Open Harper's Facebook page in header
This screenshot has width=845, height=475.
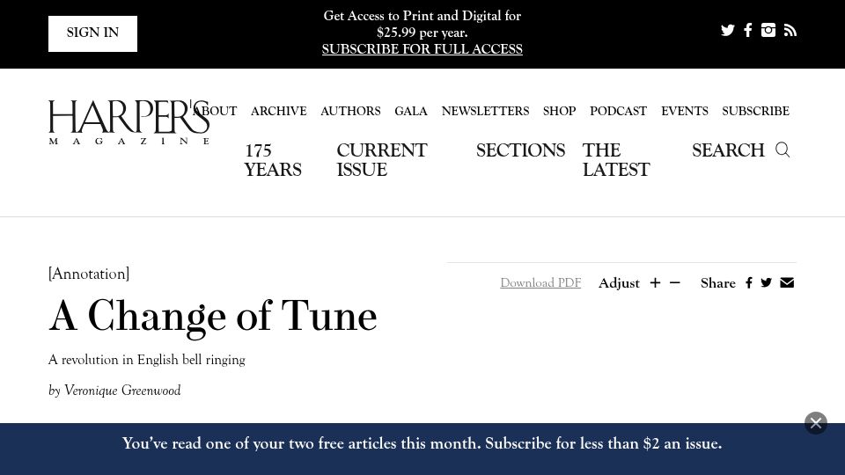point(748,30)
